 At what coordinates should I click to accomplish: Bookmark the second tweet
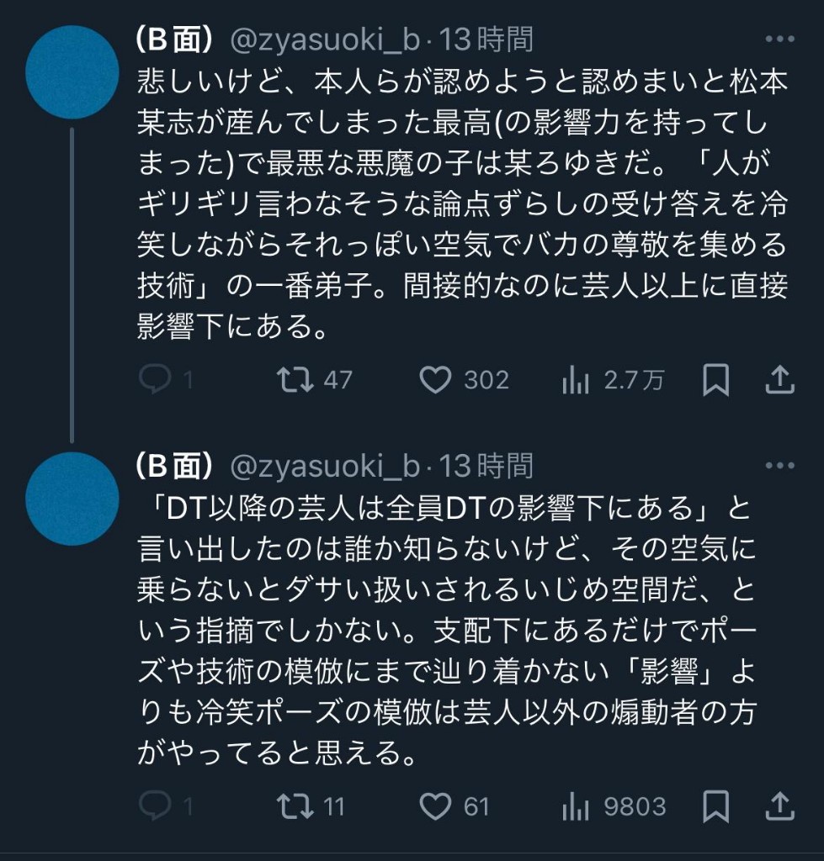point(715,806)
